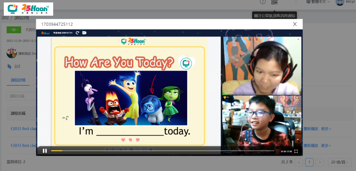
Task: Switch to the 課程詳情 tab
Action: click(x=18, y=80)
